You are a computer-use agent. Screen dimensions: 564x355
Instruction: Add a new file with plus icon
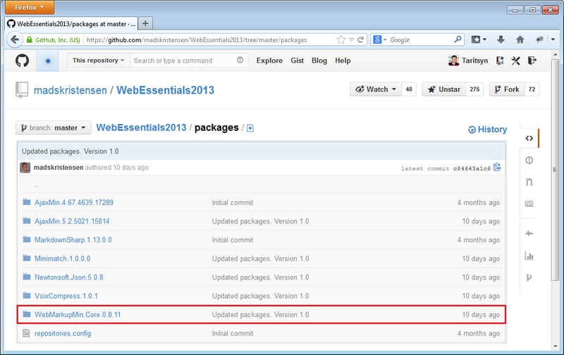click(x=250, y=128)
